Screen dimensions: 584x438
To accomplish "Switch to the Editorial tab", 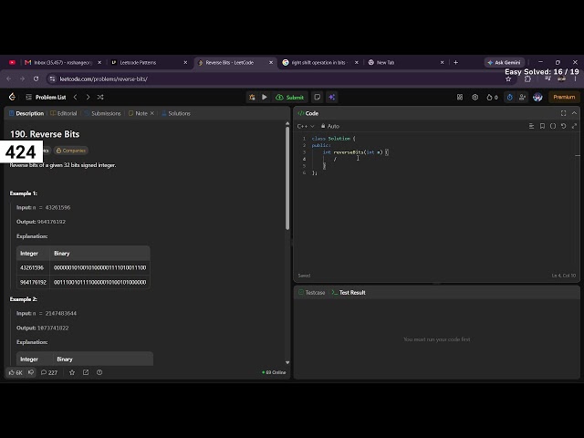I will (x=64, y=113).
